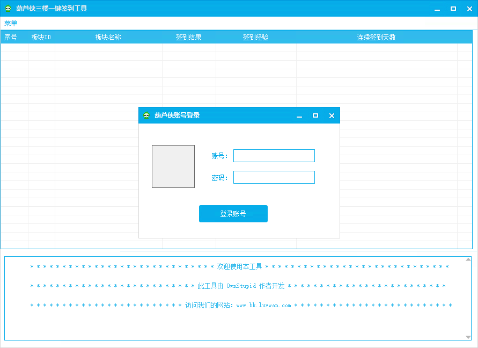The width and height of the screenshot is (478, 348).
Task: Click the empty avatar box in login dialog
Action: click(x=173, y=166)
